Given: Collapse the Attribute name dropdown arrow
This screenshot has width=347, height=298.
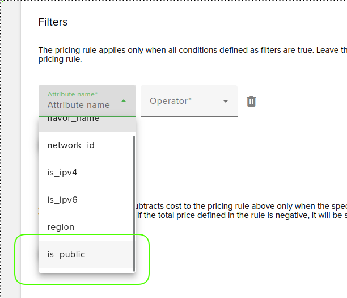Looking at the screenshot, I should [124, 102].
